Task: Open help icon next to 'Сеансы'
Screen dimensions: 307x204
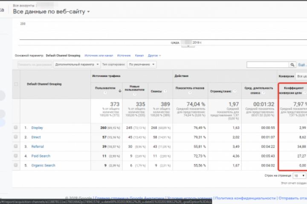Action: point(165,91)
